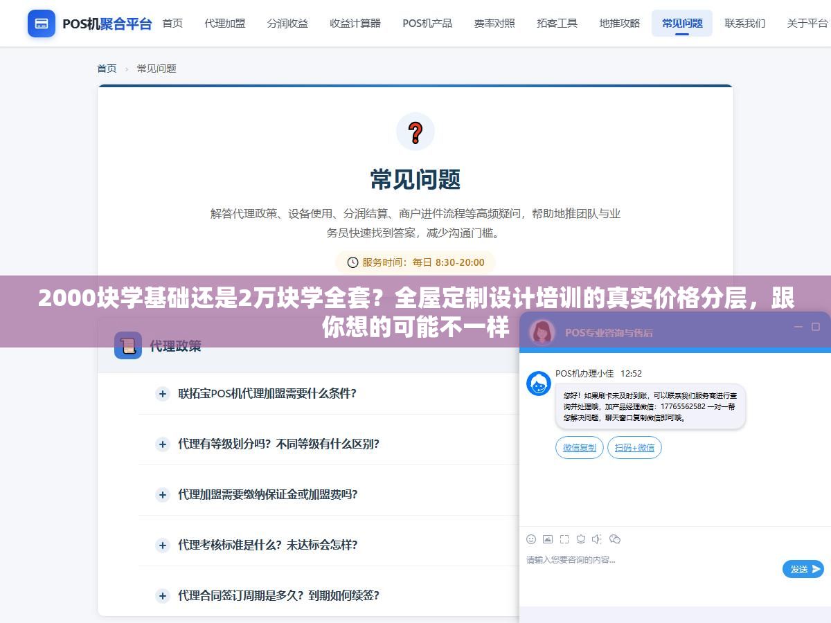This screenshot has height=623, width=831.
Task: Open the 代理加盟 nav item
Action: (225, 24)
